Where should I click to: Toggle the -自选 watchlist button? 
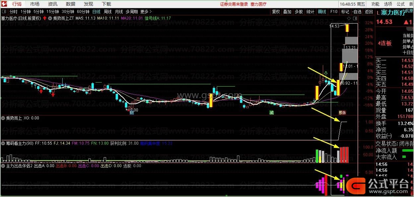coord(357,12)
